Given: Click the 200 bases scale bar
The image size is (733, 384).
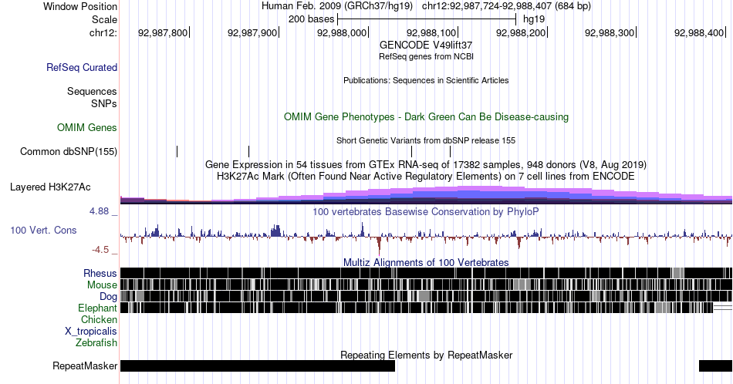Looking at the screenshot, I should pyautogui.click(x=427, y=19).
